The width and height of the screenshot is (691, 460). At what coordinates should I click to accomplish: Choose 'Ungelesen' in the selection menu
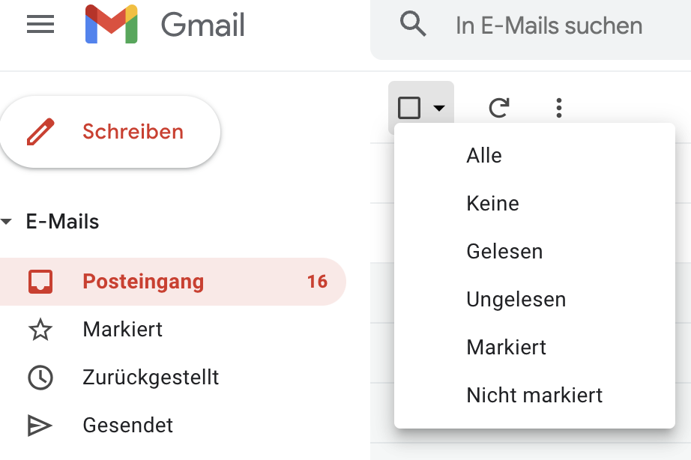[516, 299]
